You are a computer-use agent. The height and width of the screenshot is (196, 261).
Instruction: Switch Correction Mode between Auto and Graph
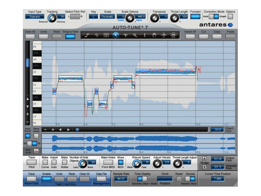coord(214,17)
